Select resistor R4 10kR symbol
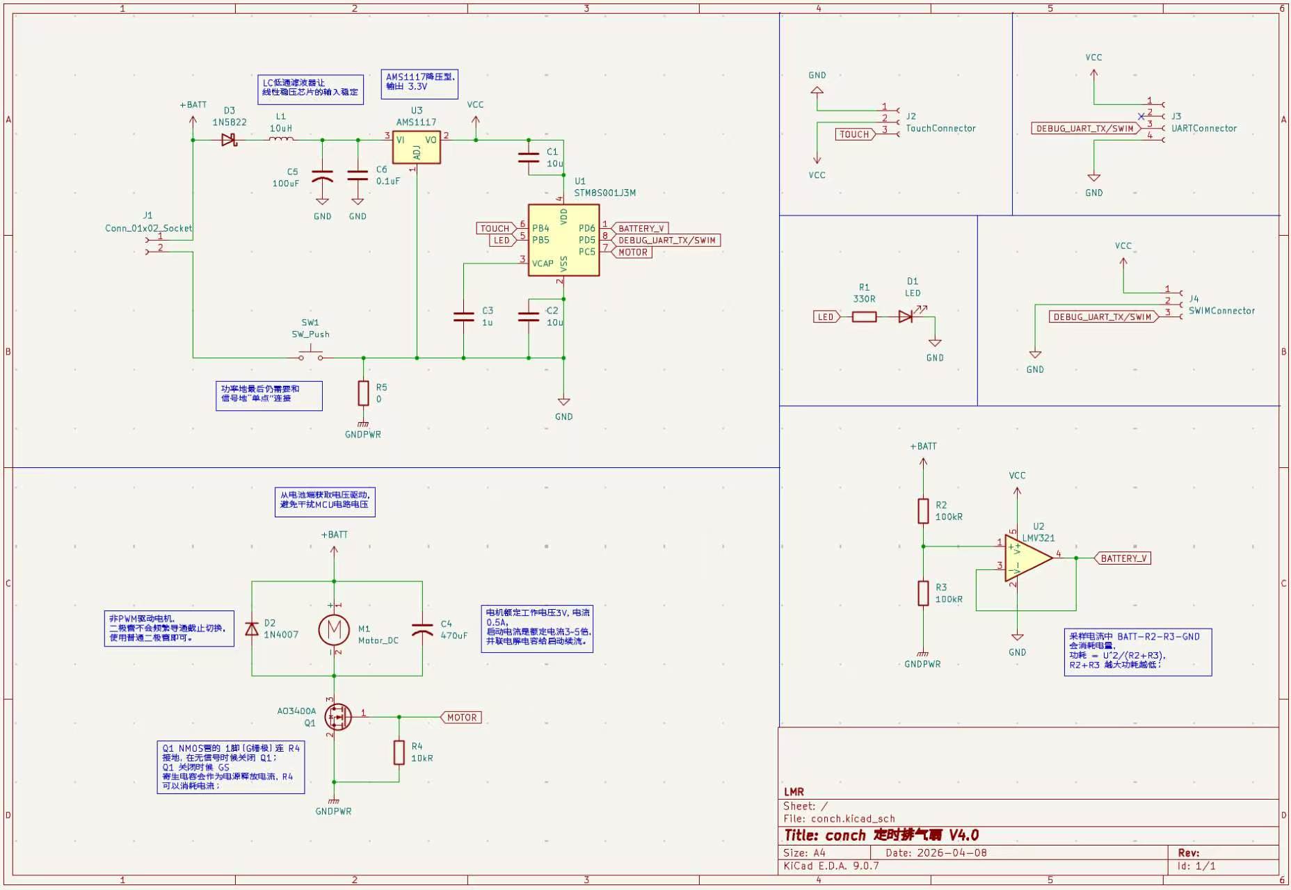The height and width of the screenshot is (890, 1291). 399,752
